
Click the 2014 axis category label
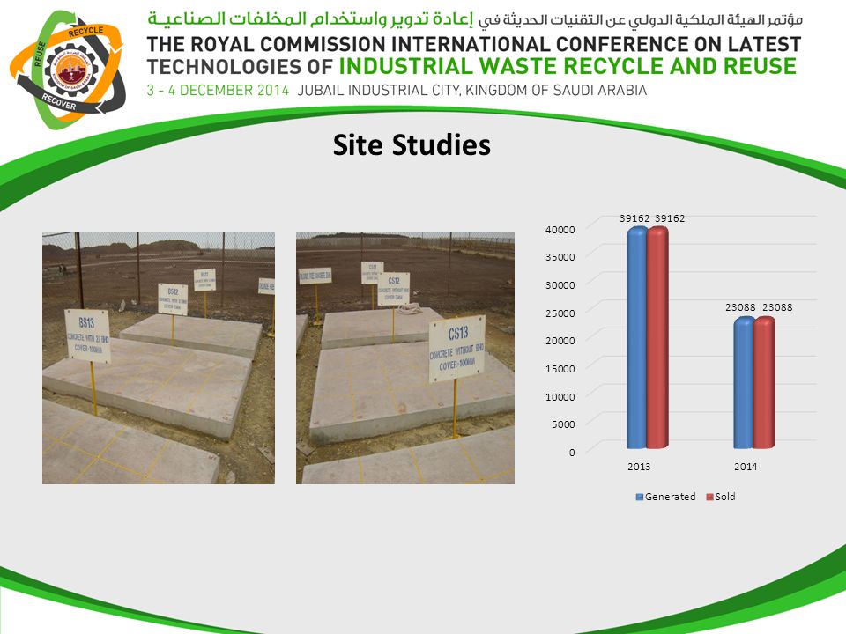pos(746,467)
